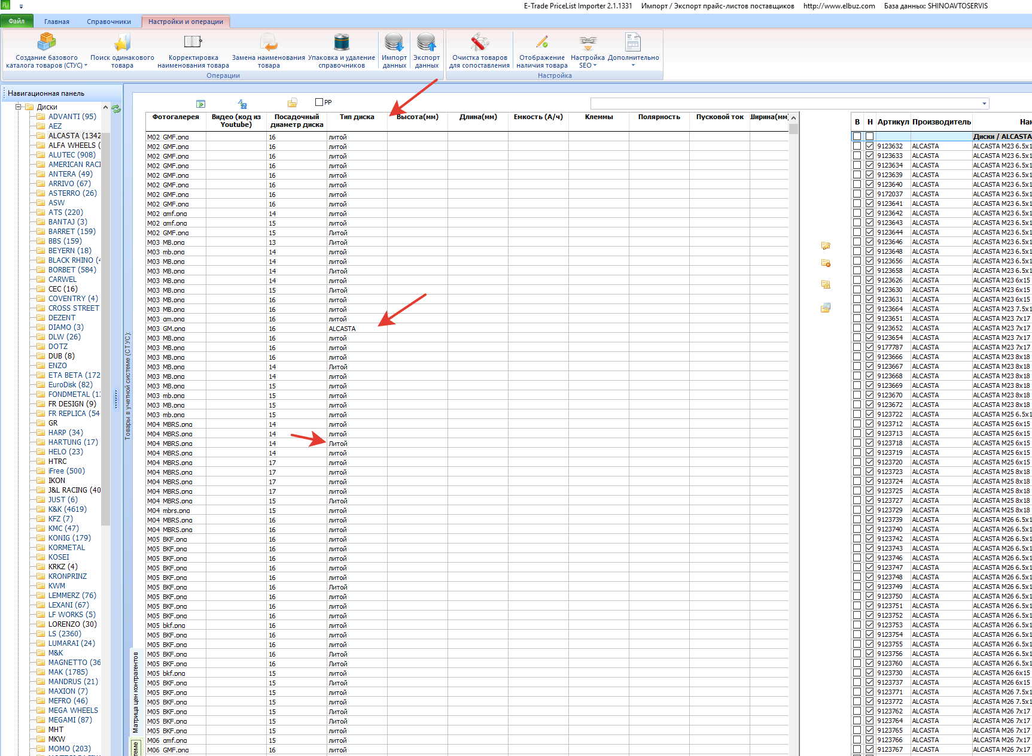Click the folder icon of the ADVANTI category

[41, 117]
